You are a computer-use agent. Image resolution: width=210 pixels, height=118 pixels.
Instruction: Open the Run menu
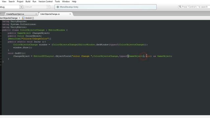(34, 2)
